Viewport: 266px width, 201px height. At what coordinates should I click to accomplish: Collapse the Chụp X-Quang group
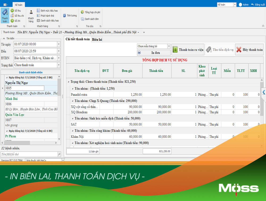[72, 101]
